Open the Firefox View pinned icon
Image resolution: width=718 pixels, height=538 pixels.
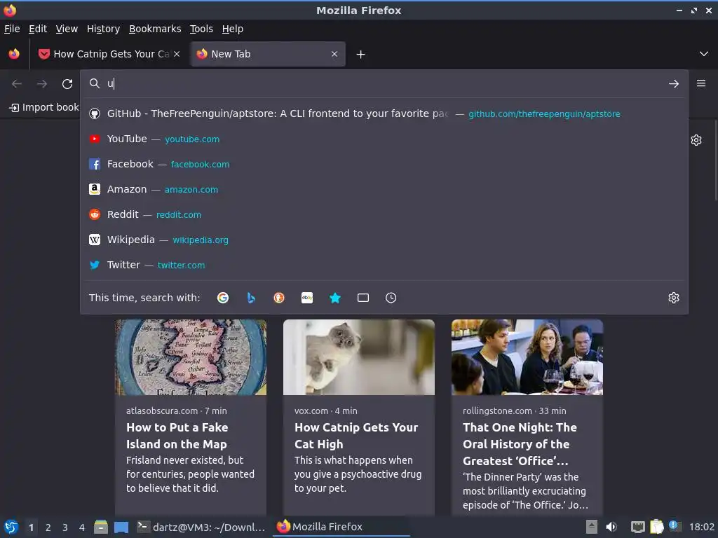click(14, 54)
